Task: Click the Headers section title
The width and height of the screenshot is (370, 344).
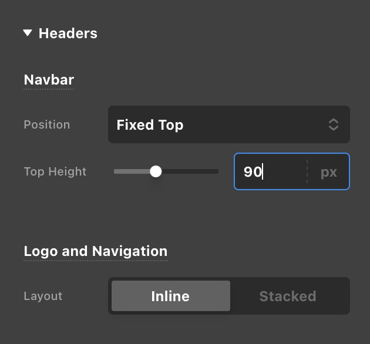Action: [68, 33]
